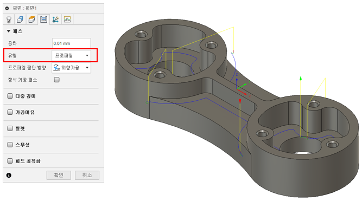
Task: Open the Tool tab icon
Action: [x=9, y=20]
